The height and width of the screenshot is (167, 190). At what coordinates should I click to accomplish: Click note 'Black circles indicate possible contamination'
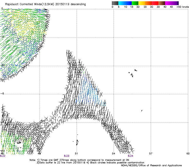[x=117, y=163]
